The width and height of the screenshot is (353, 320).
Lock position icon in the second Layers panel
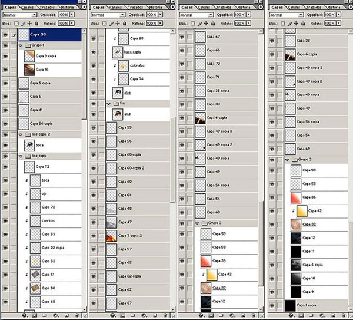[x=118, y=24]
